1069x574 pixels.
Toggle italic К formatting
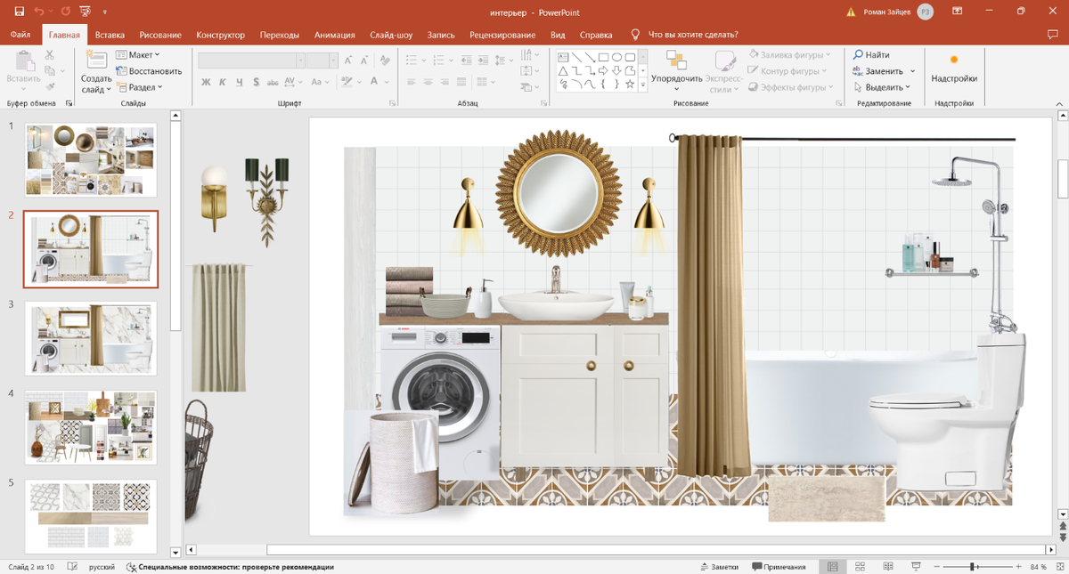pos(223,82)
